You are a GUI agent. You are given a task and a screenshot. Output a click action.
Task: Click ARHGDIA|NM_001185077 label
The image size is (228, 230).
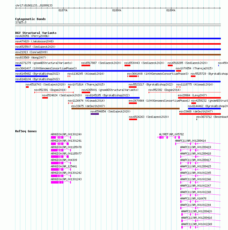[66, 154]
